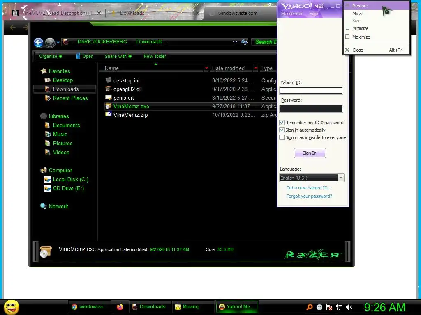Open the Videos library
Screen dimensions: 421x315
coord(61,153)
